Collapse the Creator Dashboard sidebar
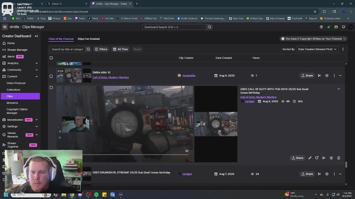 click(36, 36)
